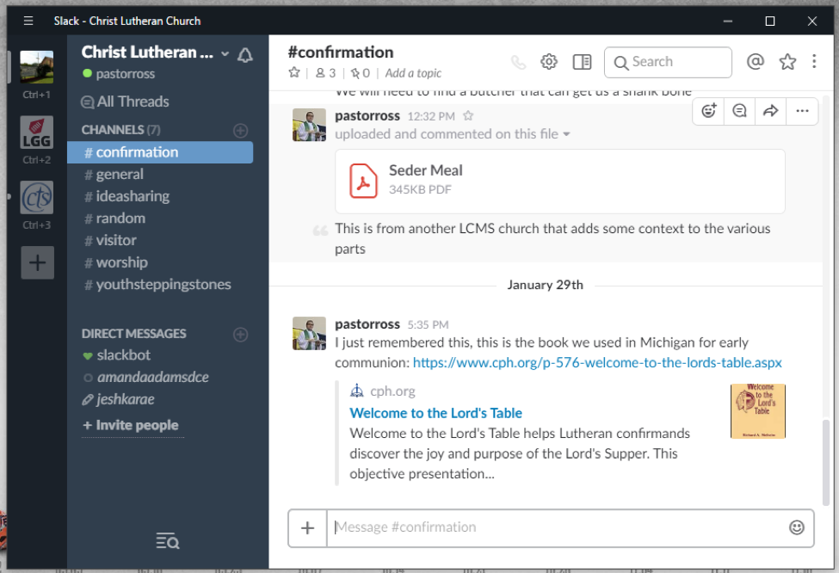Start a call in #confirmation
Screen dimensions: 839x573
pos(517,61)
